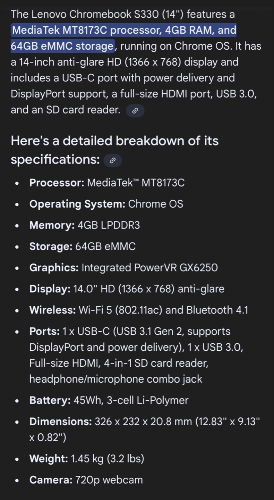Tap the Memory: 4GB LPDDR3 bullet

click(85, 225)
